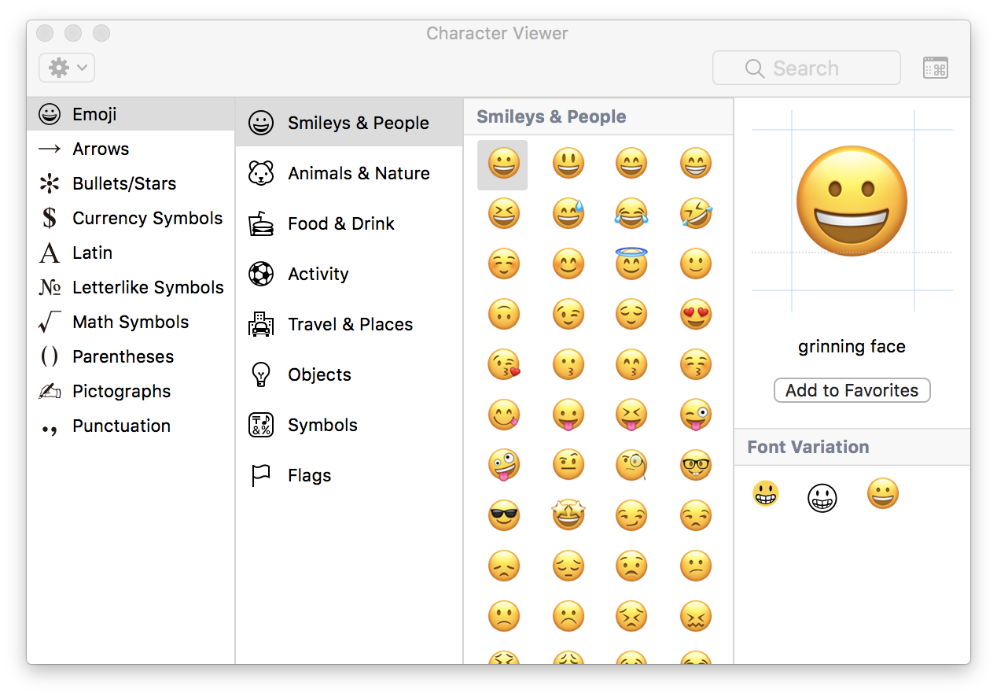
Task: Select the heart eyes emoji
Action: tap(696, 314)
